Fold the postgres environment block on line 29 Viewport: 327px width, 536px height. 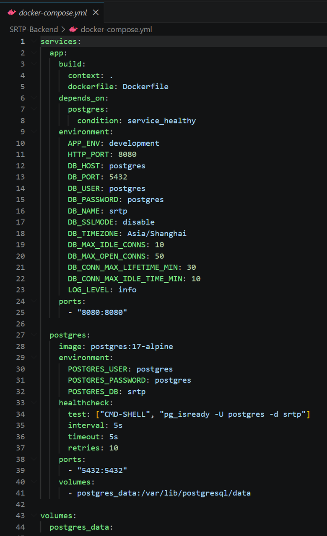click(34, 358)
